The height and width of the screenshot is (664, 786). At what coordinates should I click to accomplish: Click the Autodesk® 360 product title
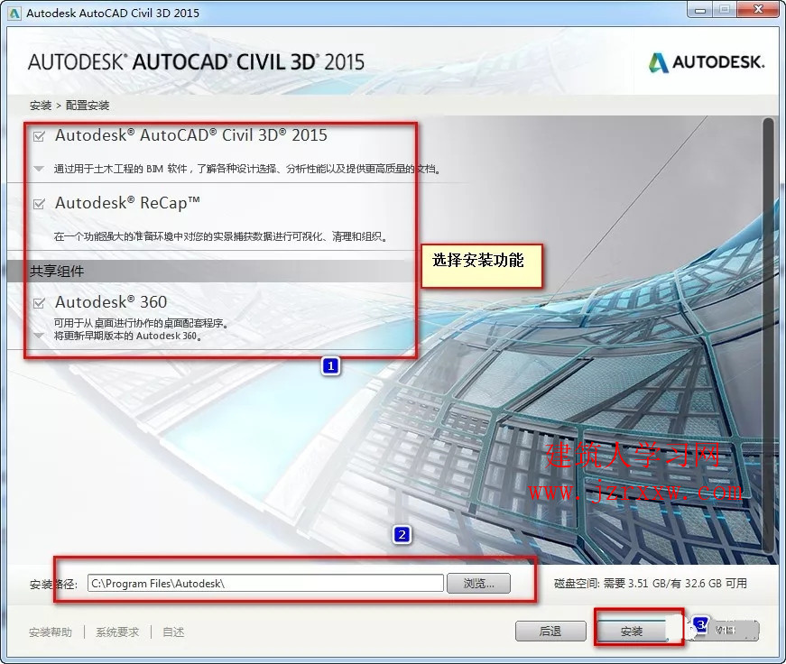pyautogui.click(x=111, y=302)
